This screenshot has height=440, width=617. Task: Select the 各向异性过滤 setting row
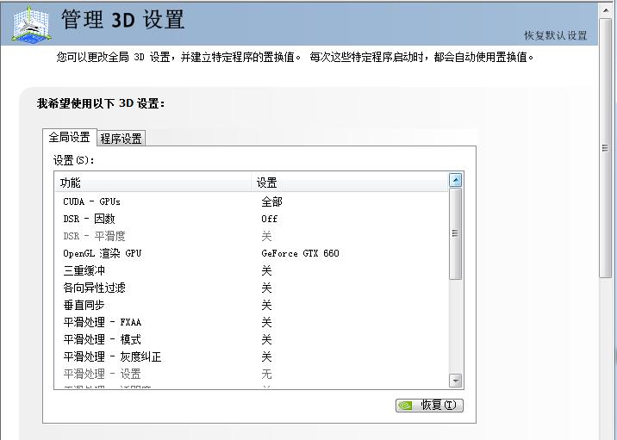pos(94,288)
